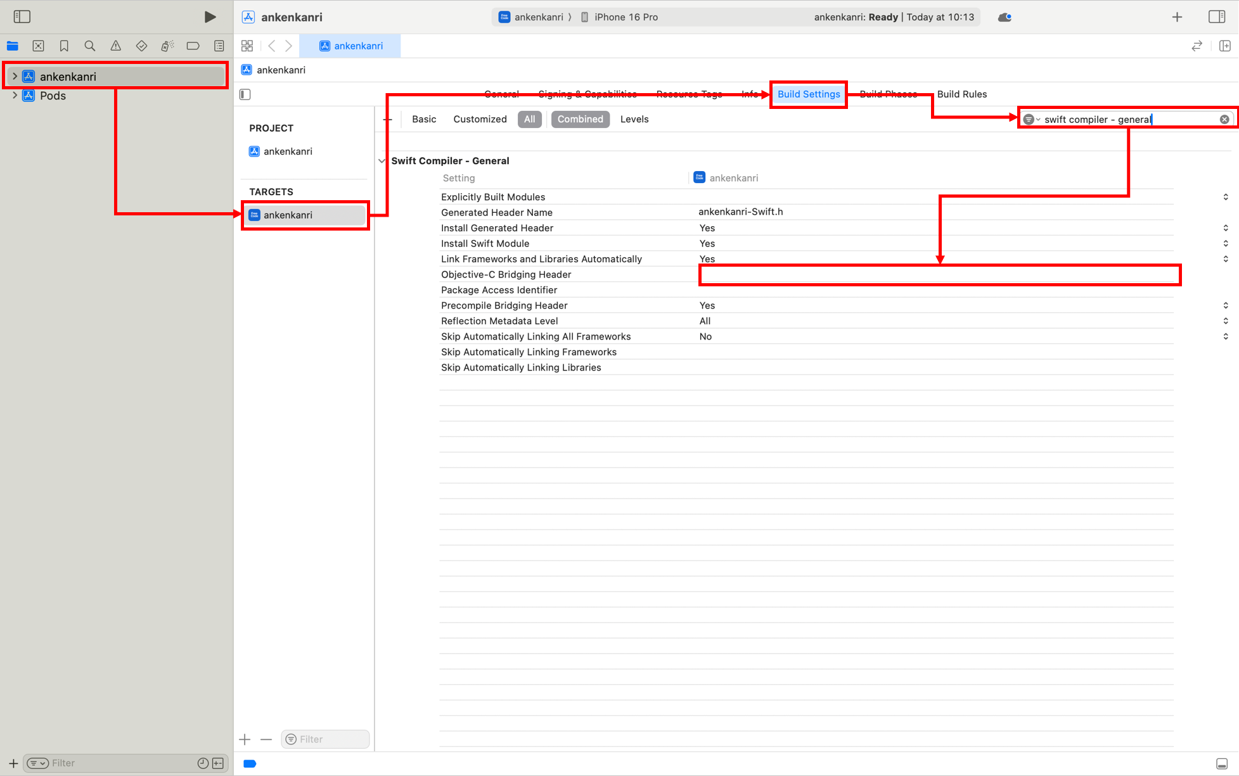Change the Precompile Bridging Header value

[x=1226, y=305]
